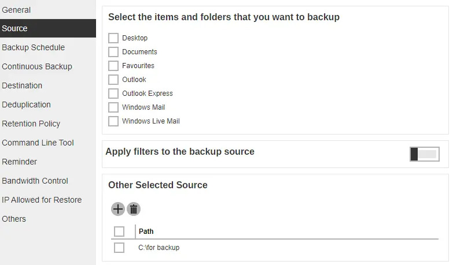Open Continuous Backup settings
Screen dimensions: 453x265
pyautogui.click(x=37, y=66)
